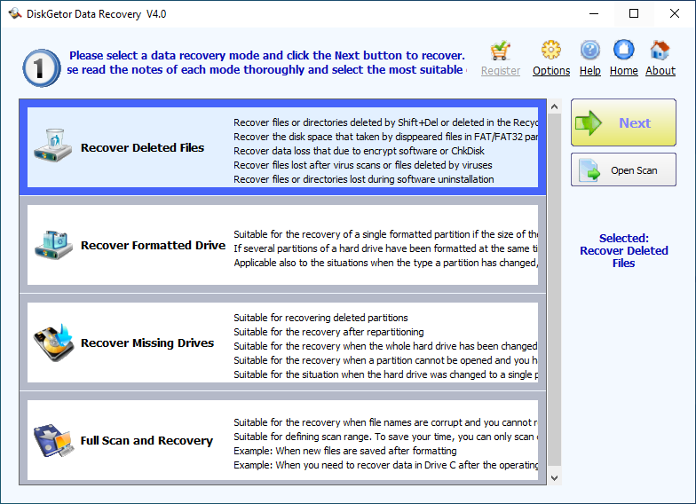Click the About house icon
The height and width of the screenshot is (504, 696).
click(x=660, y=50)
